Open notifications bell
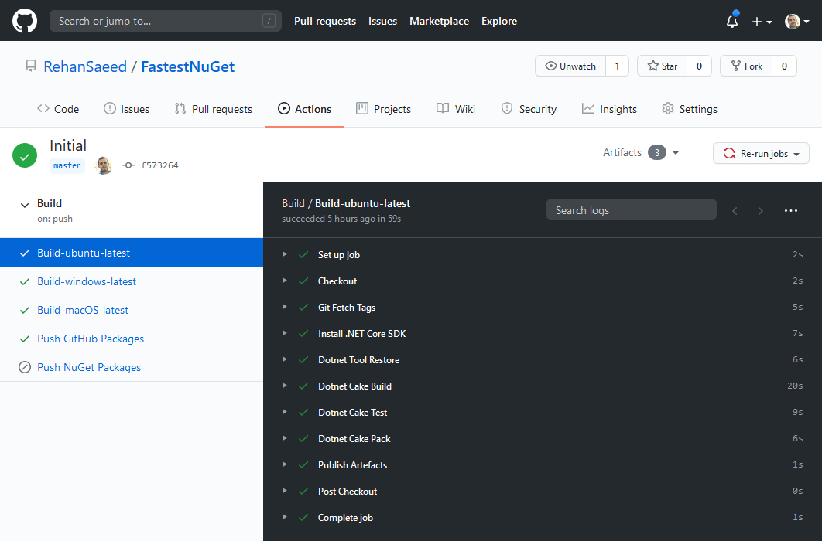The height and width of the screenshot is (541, 822). tap(732, 21)
